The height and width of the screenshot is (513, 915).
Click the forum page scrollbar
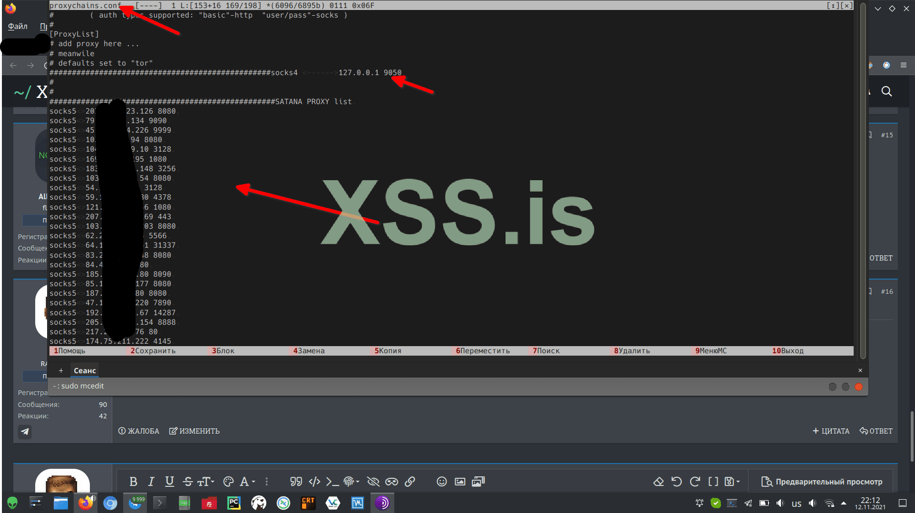912,436
